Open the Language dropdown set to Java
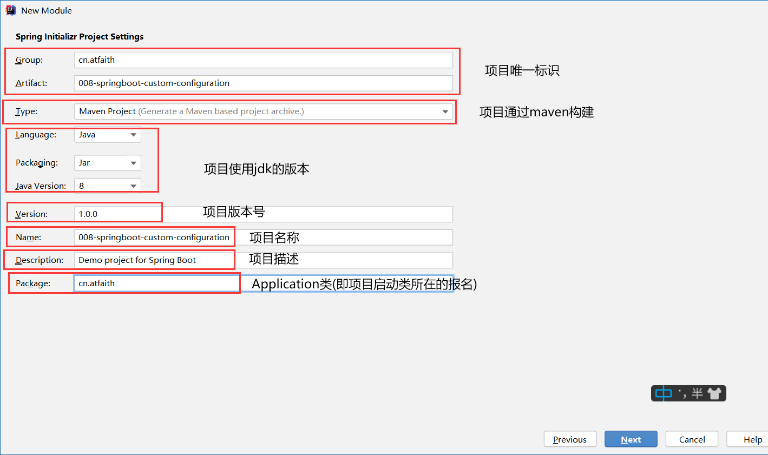The width and height of the screenshot is (768, 455). point(108,135)
